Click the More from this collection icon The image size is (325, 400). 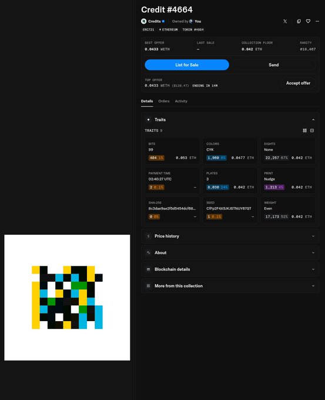click(149, 286)
